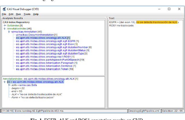
Task: Open the File menu
Action: coord(4,14)
